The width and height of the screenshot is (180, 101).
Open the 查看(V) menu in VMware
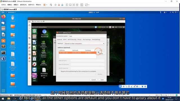(16, 5)
